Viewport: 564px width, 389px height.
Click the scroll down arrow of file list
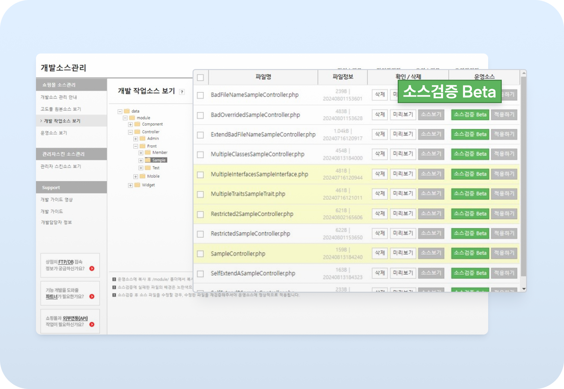click(x=523, y=289)
